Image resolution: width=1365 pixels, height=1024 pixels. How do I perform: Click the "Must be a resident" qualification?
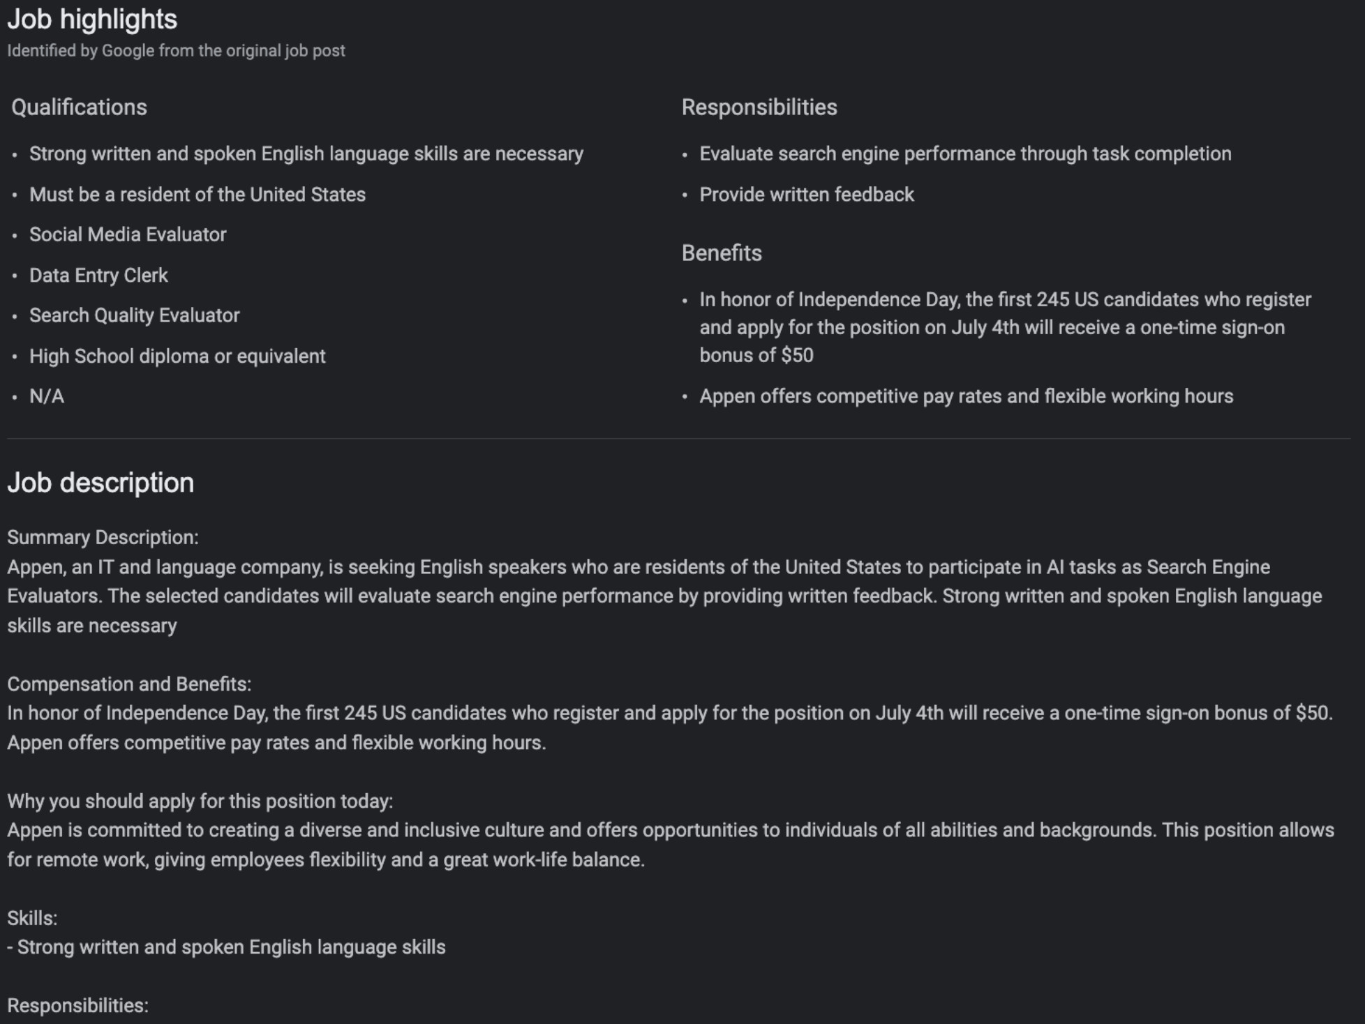[197, 195]
